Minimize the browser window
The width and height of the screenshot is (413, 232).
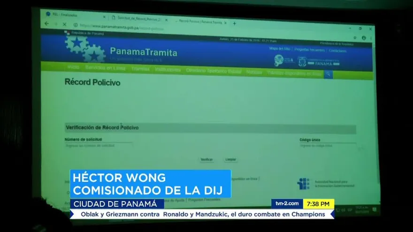point(350,28)
